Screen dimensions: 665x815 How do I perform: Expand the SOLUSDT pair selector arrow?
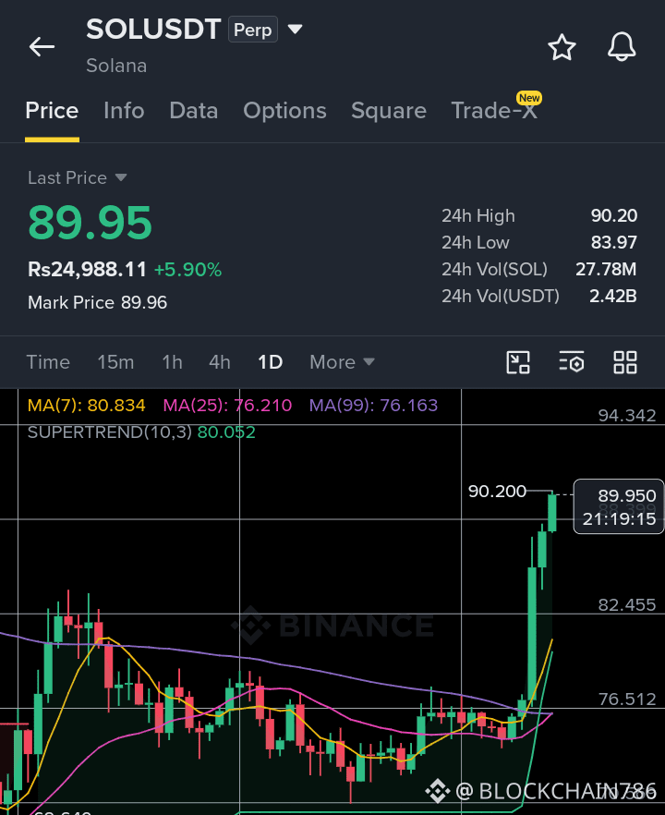(296, 30)
